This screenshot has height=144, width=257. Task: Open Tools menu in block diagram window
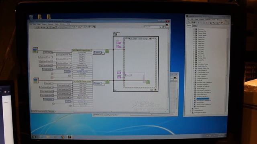pos(57,24)
